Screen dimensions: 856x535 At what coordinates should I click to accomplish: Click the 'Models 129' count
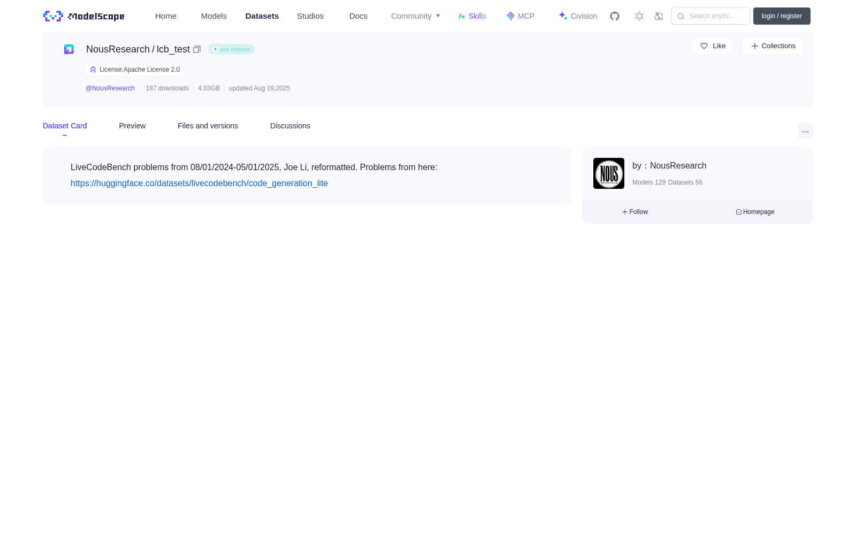pyautogui.click(x=649, y=182)
